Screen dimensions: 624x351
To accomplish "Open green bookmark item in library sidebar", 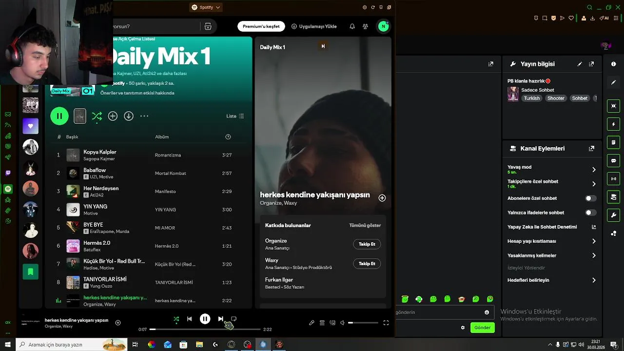I will pos(31,272).
